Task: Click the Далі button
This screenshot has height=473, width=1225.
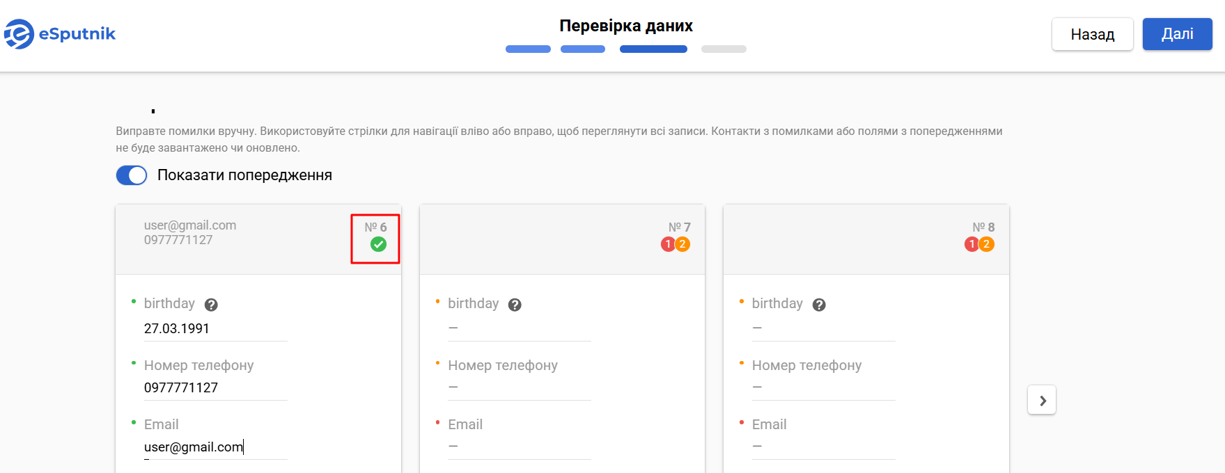Action: pos(1177,33)
